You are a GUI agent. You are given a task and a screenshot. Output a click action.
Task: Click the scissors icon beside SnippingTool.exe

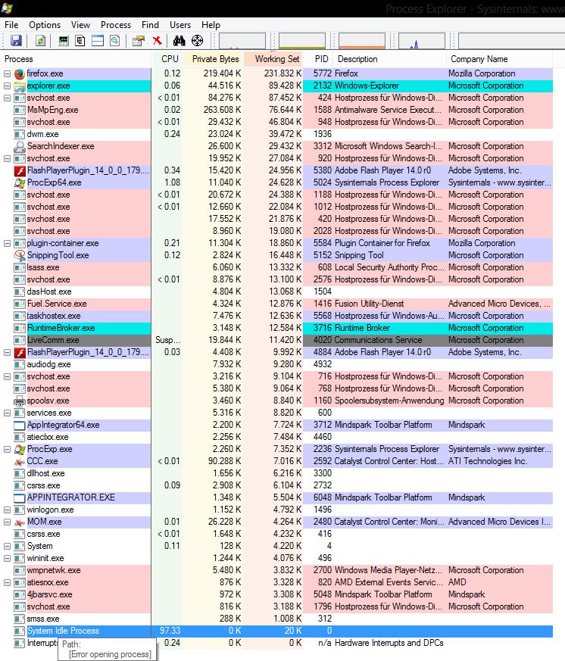(x=20, y=255)
